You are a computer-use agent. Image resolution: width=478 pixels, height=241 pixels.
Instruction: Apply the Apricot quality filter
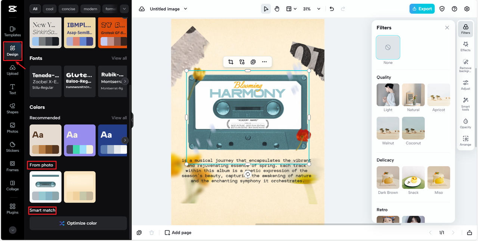(439, 95)
